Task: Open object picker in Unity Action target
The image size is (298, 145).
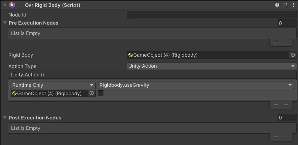Action: tap(91, 94)
